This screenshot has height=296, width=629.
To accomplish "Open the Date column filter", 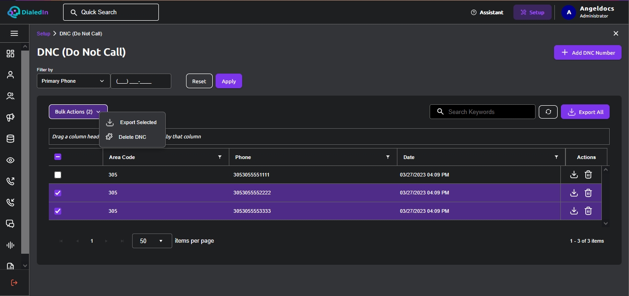I will click(556, 157).
